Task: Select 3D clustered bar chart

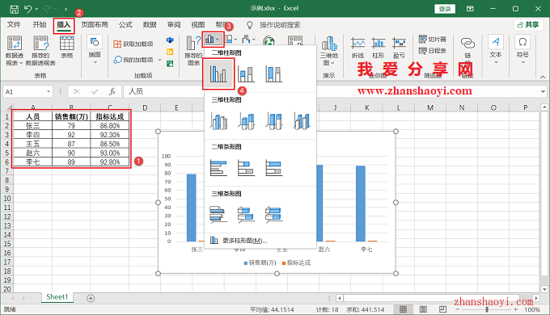Action: [x=218, y=214]
